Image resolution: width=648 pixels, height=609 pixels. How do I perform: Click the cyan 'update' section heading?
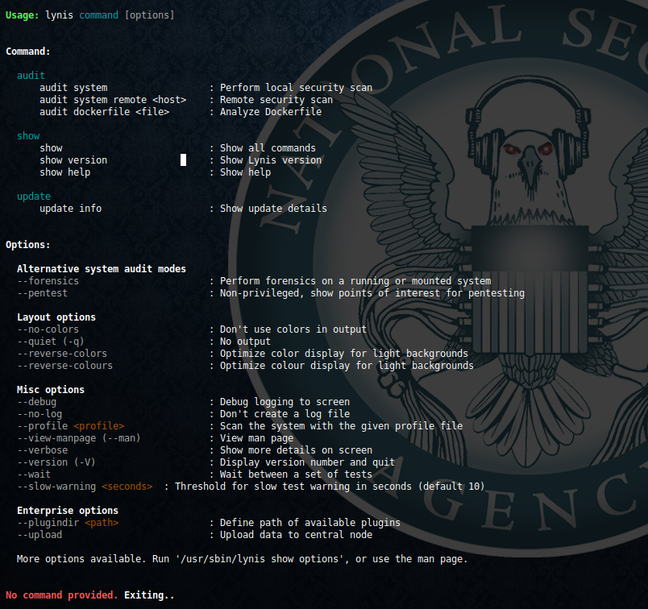[x=34, y=197]
